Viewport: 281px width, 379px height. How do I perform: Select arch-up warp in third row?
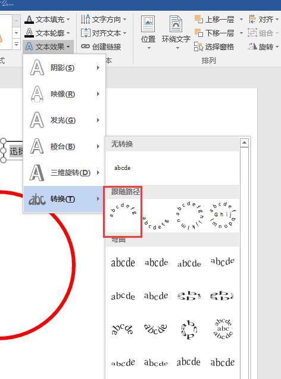123,329
